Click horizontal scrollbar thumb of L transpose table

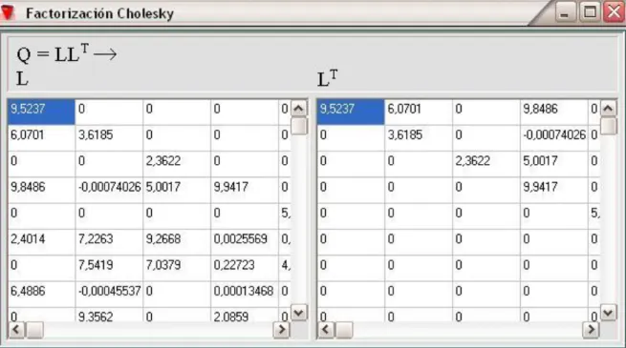[344, 330]
